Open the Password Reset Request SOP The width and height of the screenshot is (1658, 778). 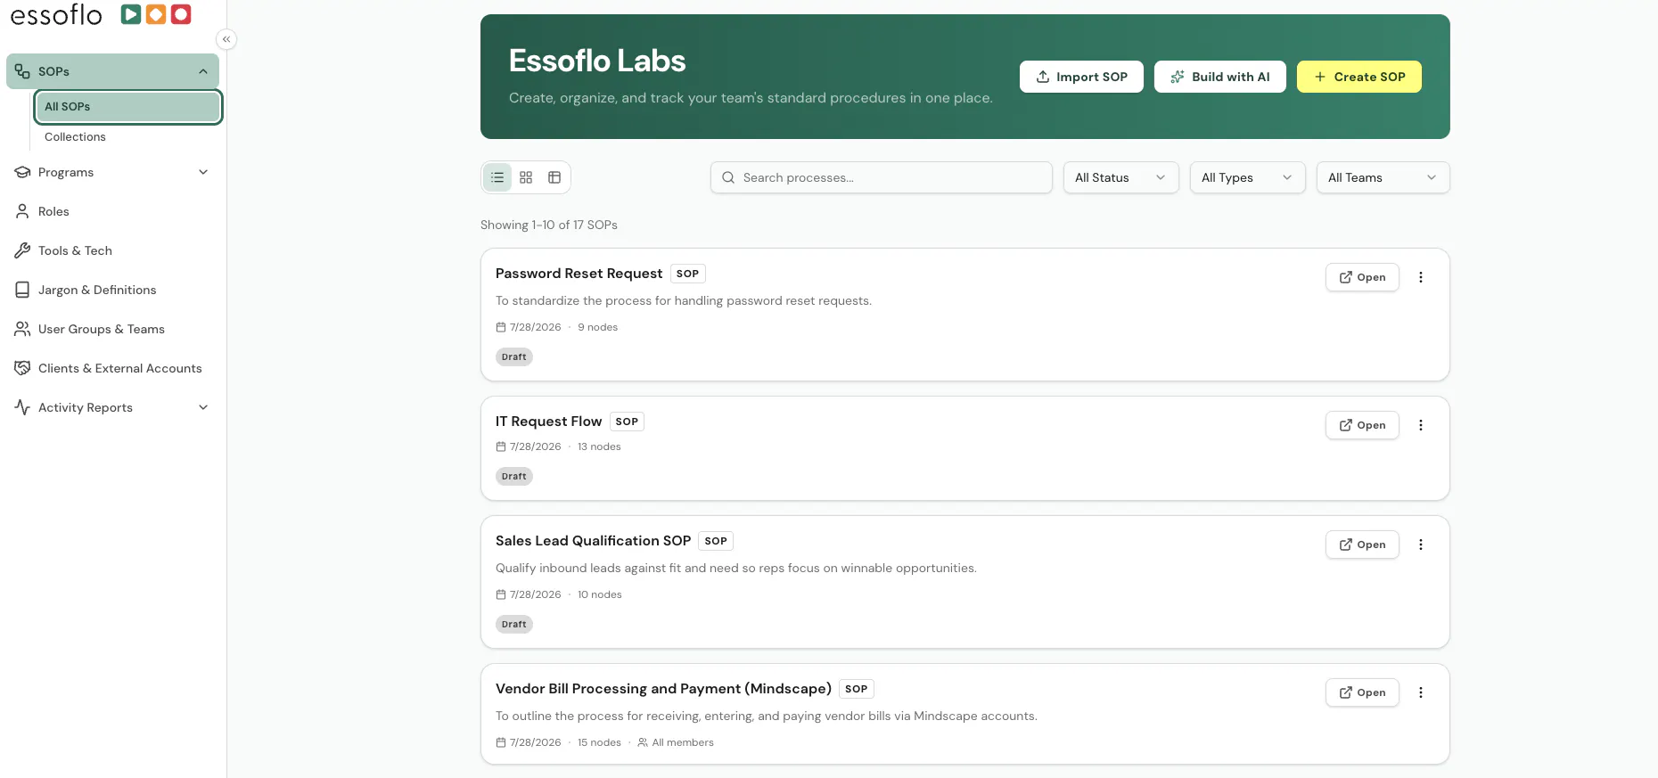click(1362, 277)
